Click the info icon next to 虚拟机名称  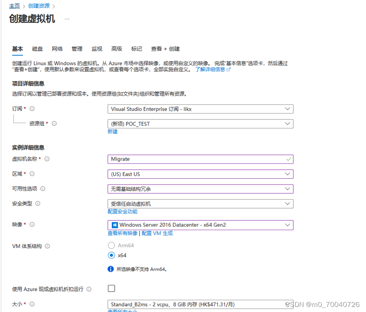(x=47, y=159)
